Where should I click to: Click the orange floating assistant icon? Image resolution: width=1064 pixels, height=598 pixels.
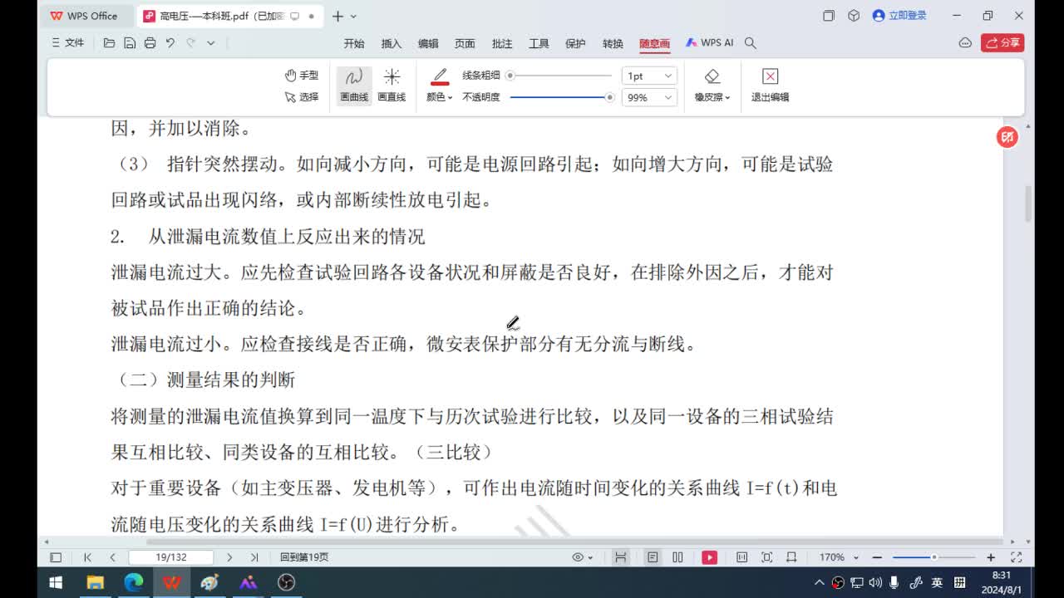tap(1007, 137)
